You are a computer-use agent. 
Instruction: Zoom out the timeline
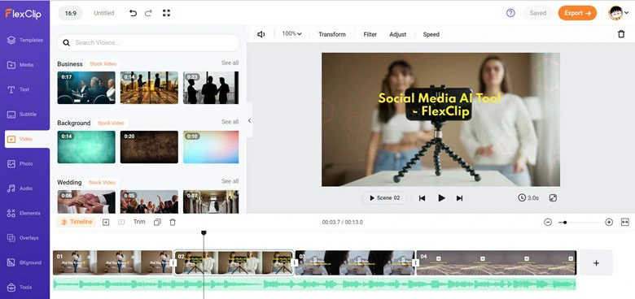point(548,223)
